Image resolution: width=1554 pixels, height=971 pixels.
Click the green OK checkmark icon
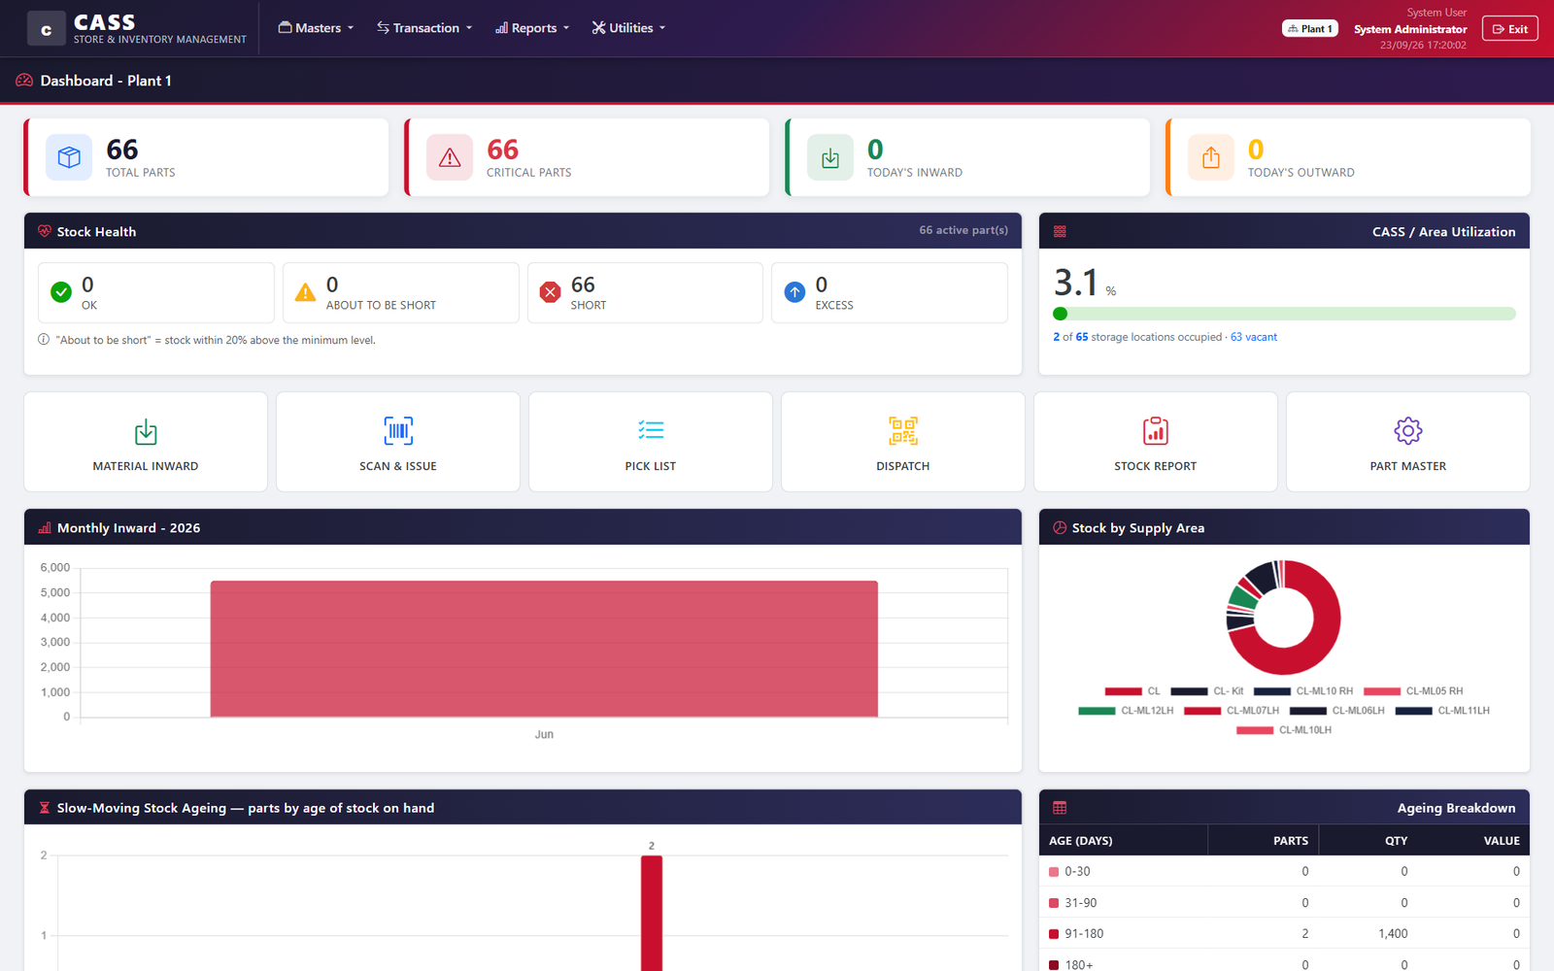tap(61, 292)
